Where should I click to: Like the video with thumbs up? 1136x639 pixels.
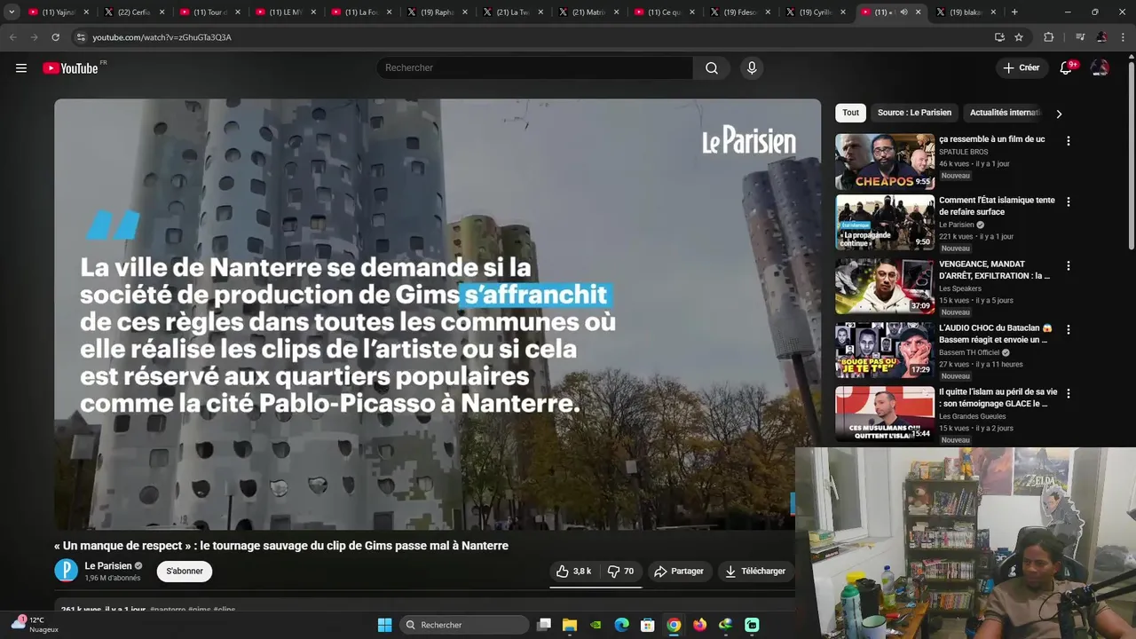tap(573, 572)
